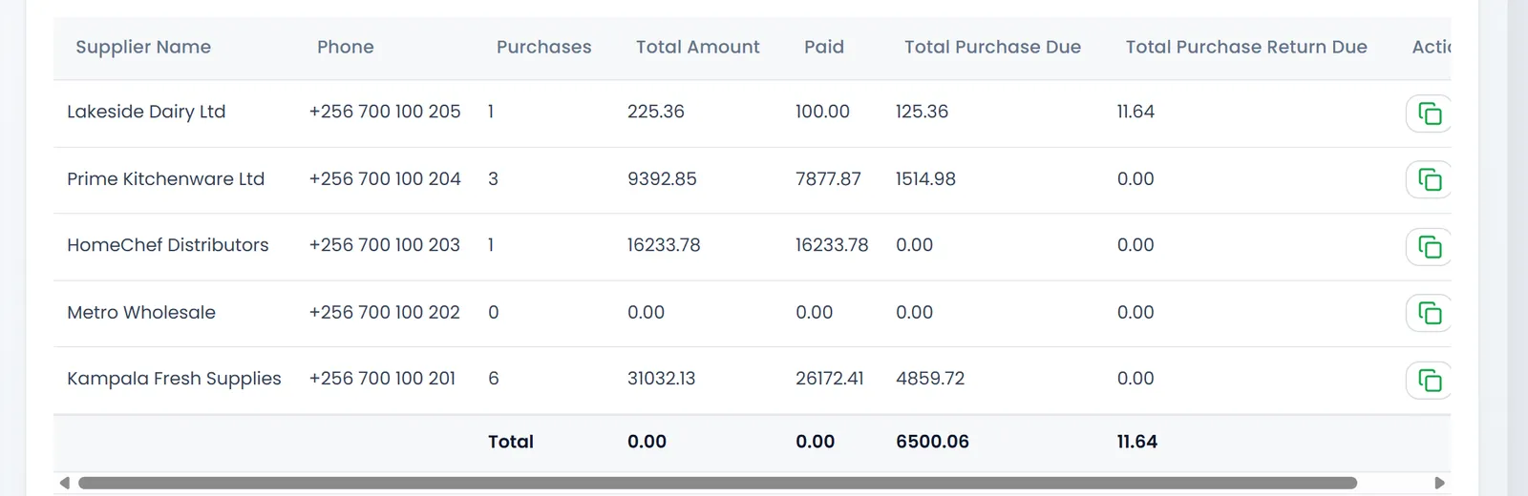Click the right arrow of horizontal scrollbar
The height and width of the screenshot is (496, 1528).
pyautogui.click(x=1440, y=483)
